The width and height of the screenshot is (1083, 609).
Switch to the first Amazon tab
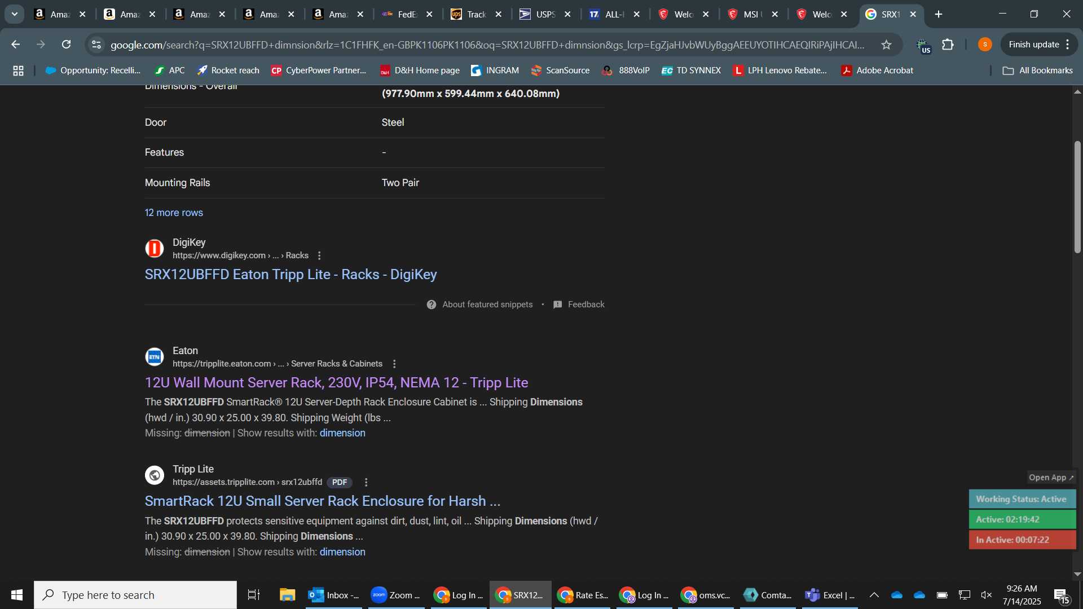click(60, 14)
